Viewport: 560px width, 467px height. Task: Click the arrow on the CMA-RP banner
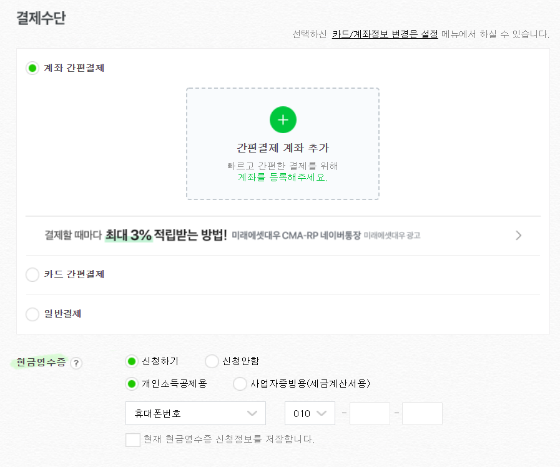518,235
